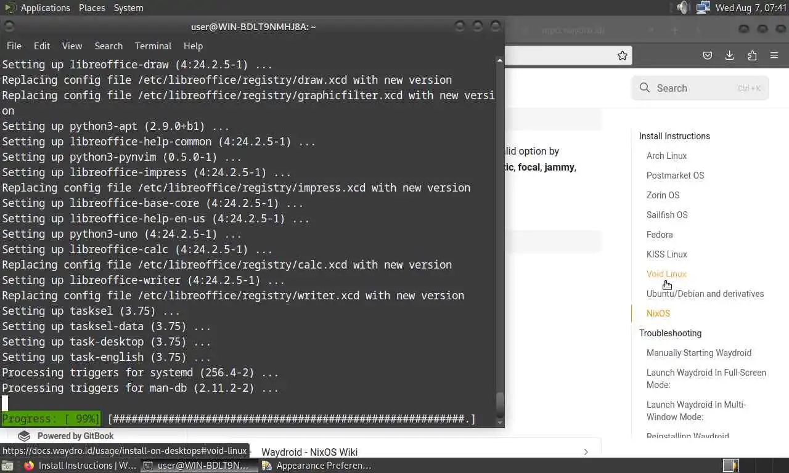Click terminal line 'Setting up tasksel (3.75) ...'

tap(91, 311)
